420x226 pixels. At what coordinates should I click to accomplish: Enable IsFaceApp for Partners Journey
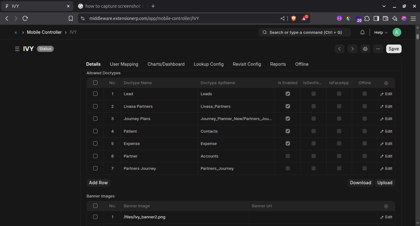[x=339, y=168]
